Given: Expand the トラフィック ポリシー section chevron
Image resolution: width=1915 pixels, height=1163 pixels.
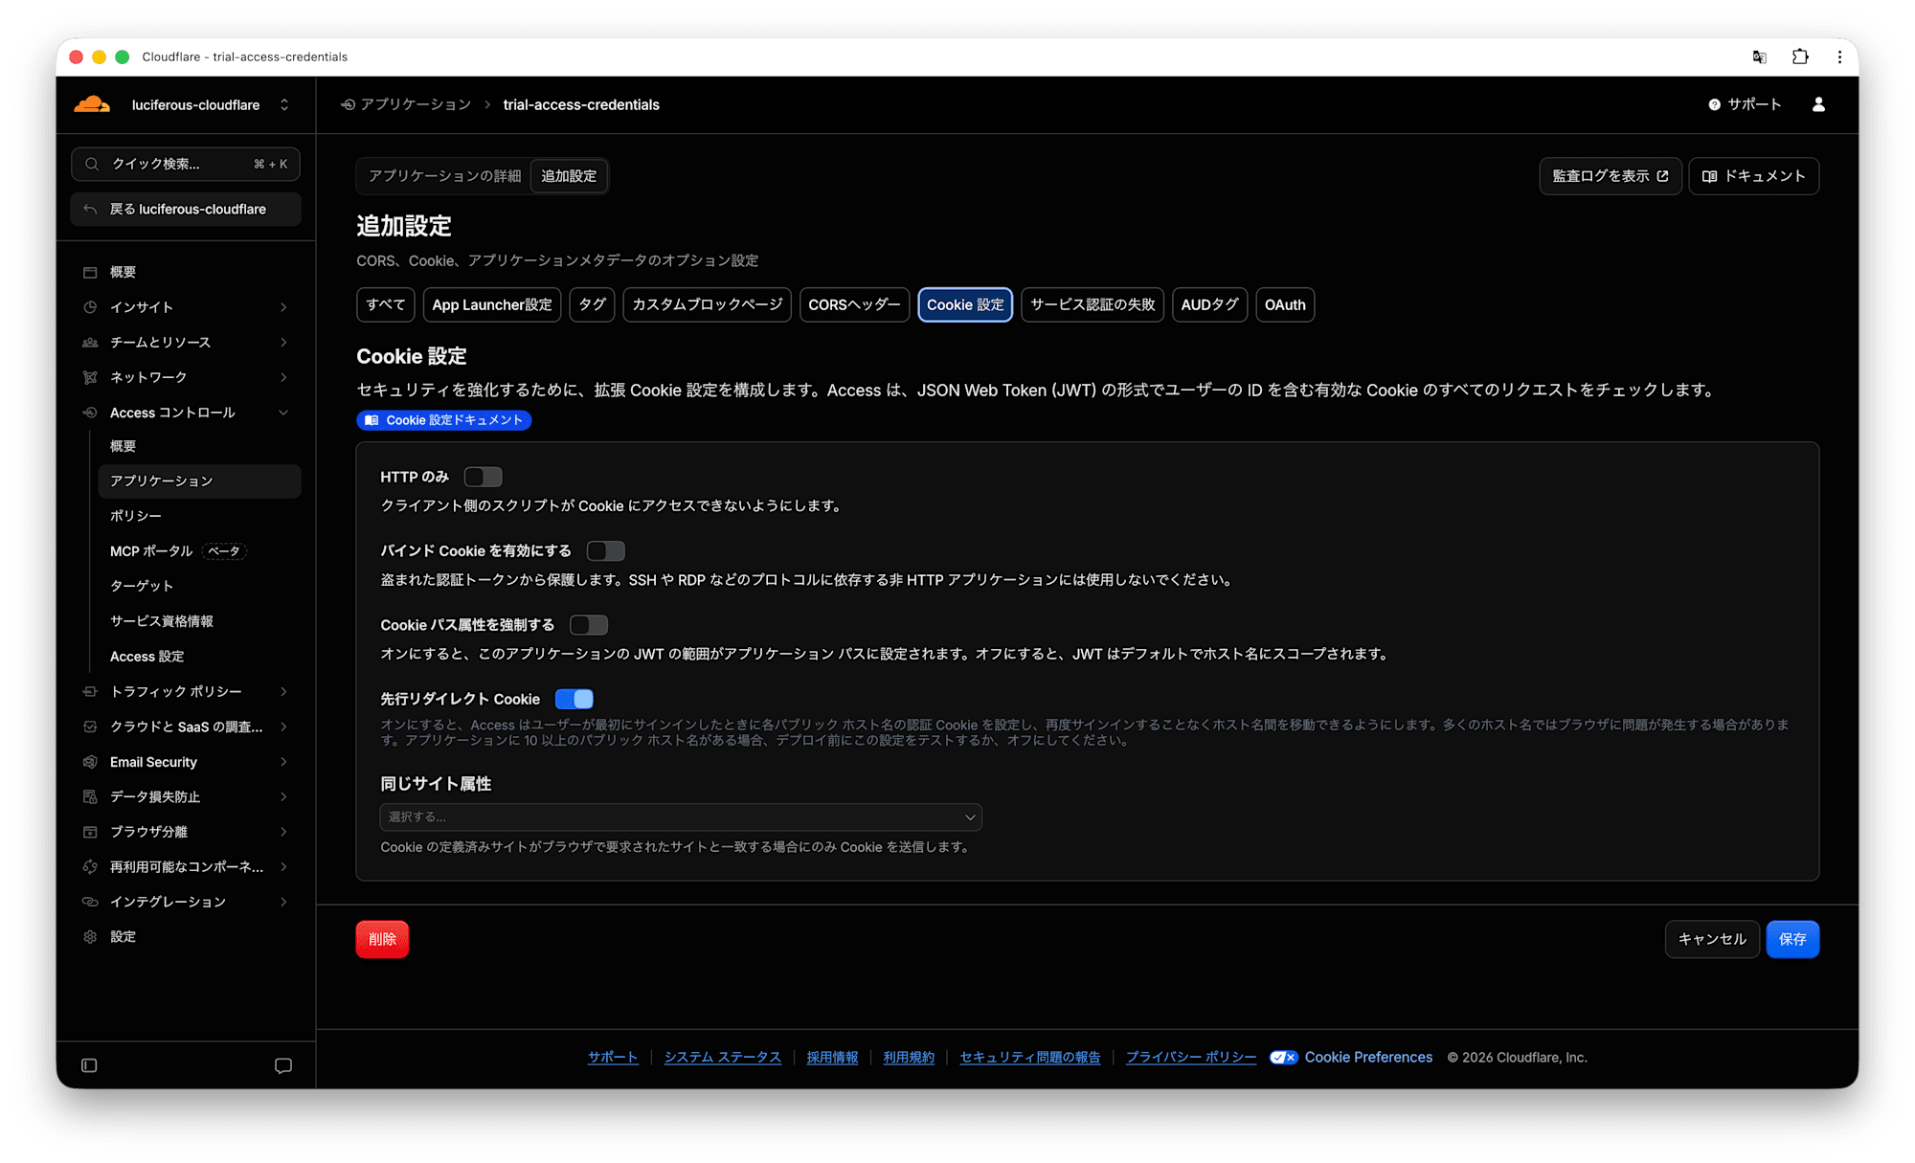Looking at the screenshot, I should [283, 691].
